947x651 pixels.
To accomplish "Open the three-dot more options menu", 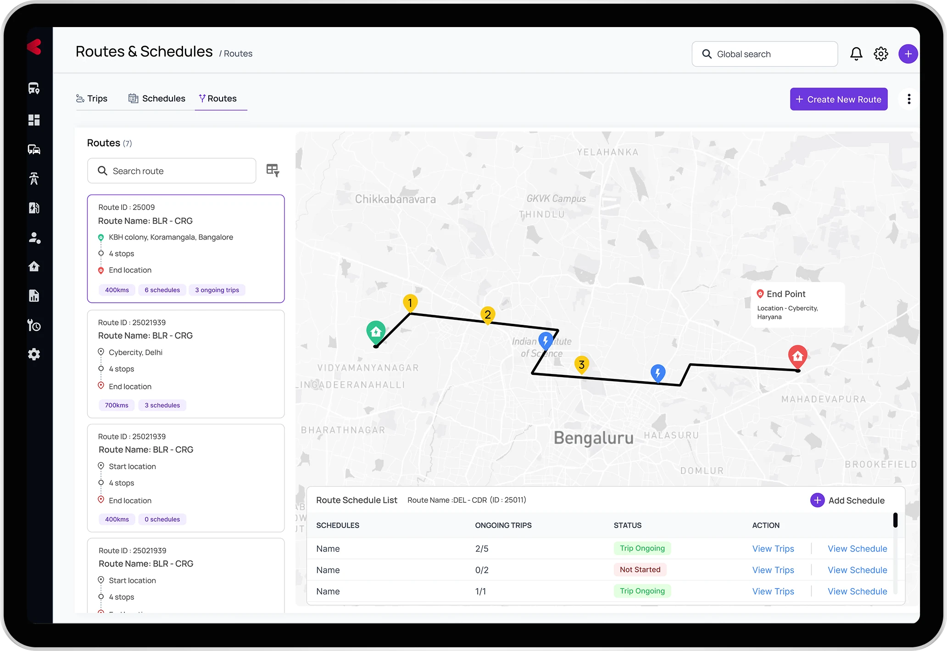I will [909, 99].
